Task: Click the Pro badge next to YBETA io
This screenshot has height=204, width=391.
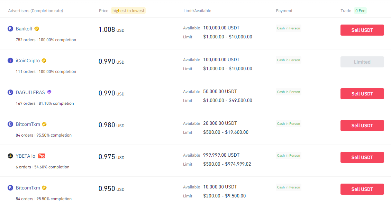Action: coord(41,156)
